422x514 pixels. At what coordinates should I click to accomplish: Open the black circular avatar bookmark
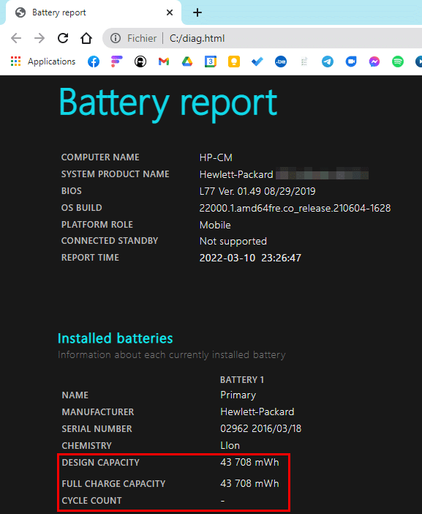click(140, 62)
